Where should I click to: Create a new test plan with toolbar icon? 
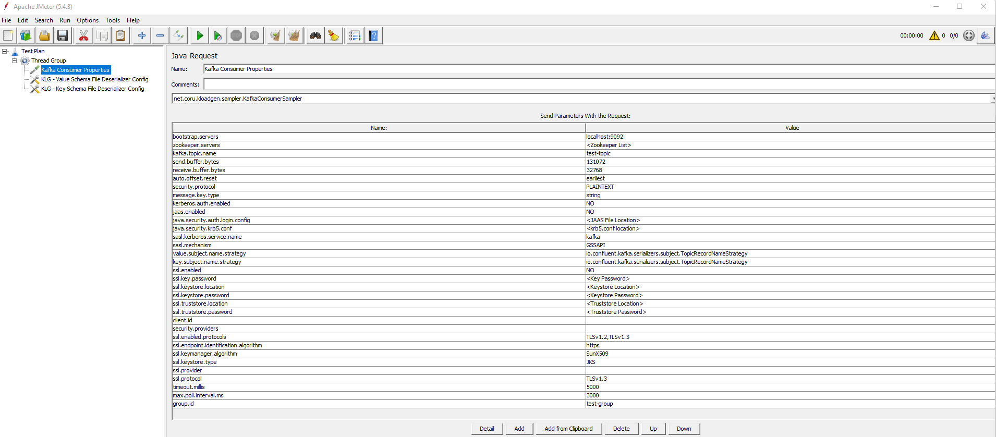tap(8, 35)
